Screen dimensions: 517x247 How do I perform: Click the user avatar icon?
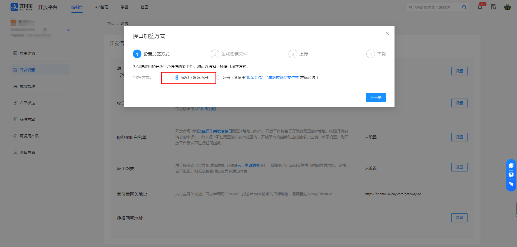point(508,7)
